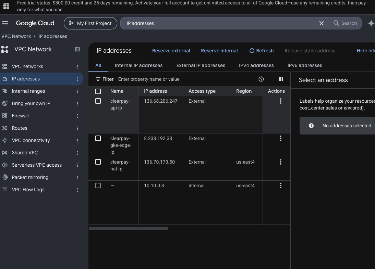Image resolution: width=375 pixels, height=269 pixels.
Task: Open Shared VPC sidebar item
Action: pos(25,153)
